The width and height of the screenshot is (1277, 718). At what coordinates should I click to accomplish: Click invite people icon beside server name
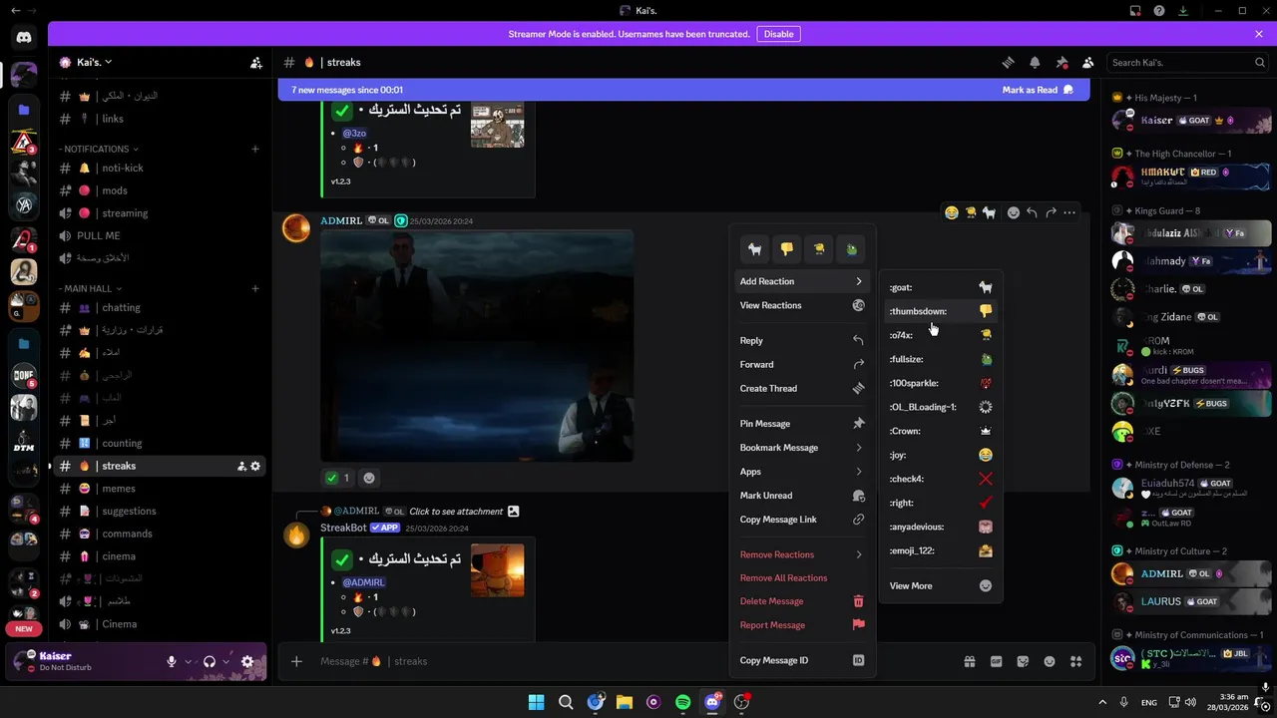[x=255, y=62]
